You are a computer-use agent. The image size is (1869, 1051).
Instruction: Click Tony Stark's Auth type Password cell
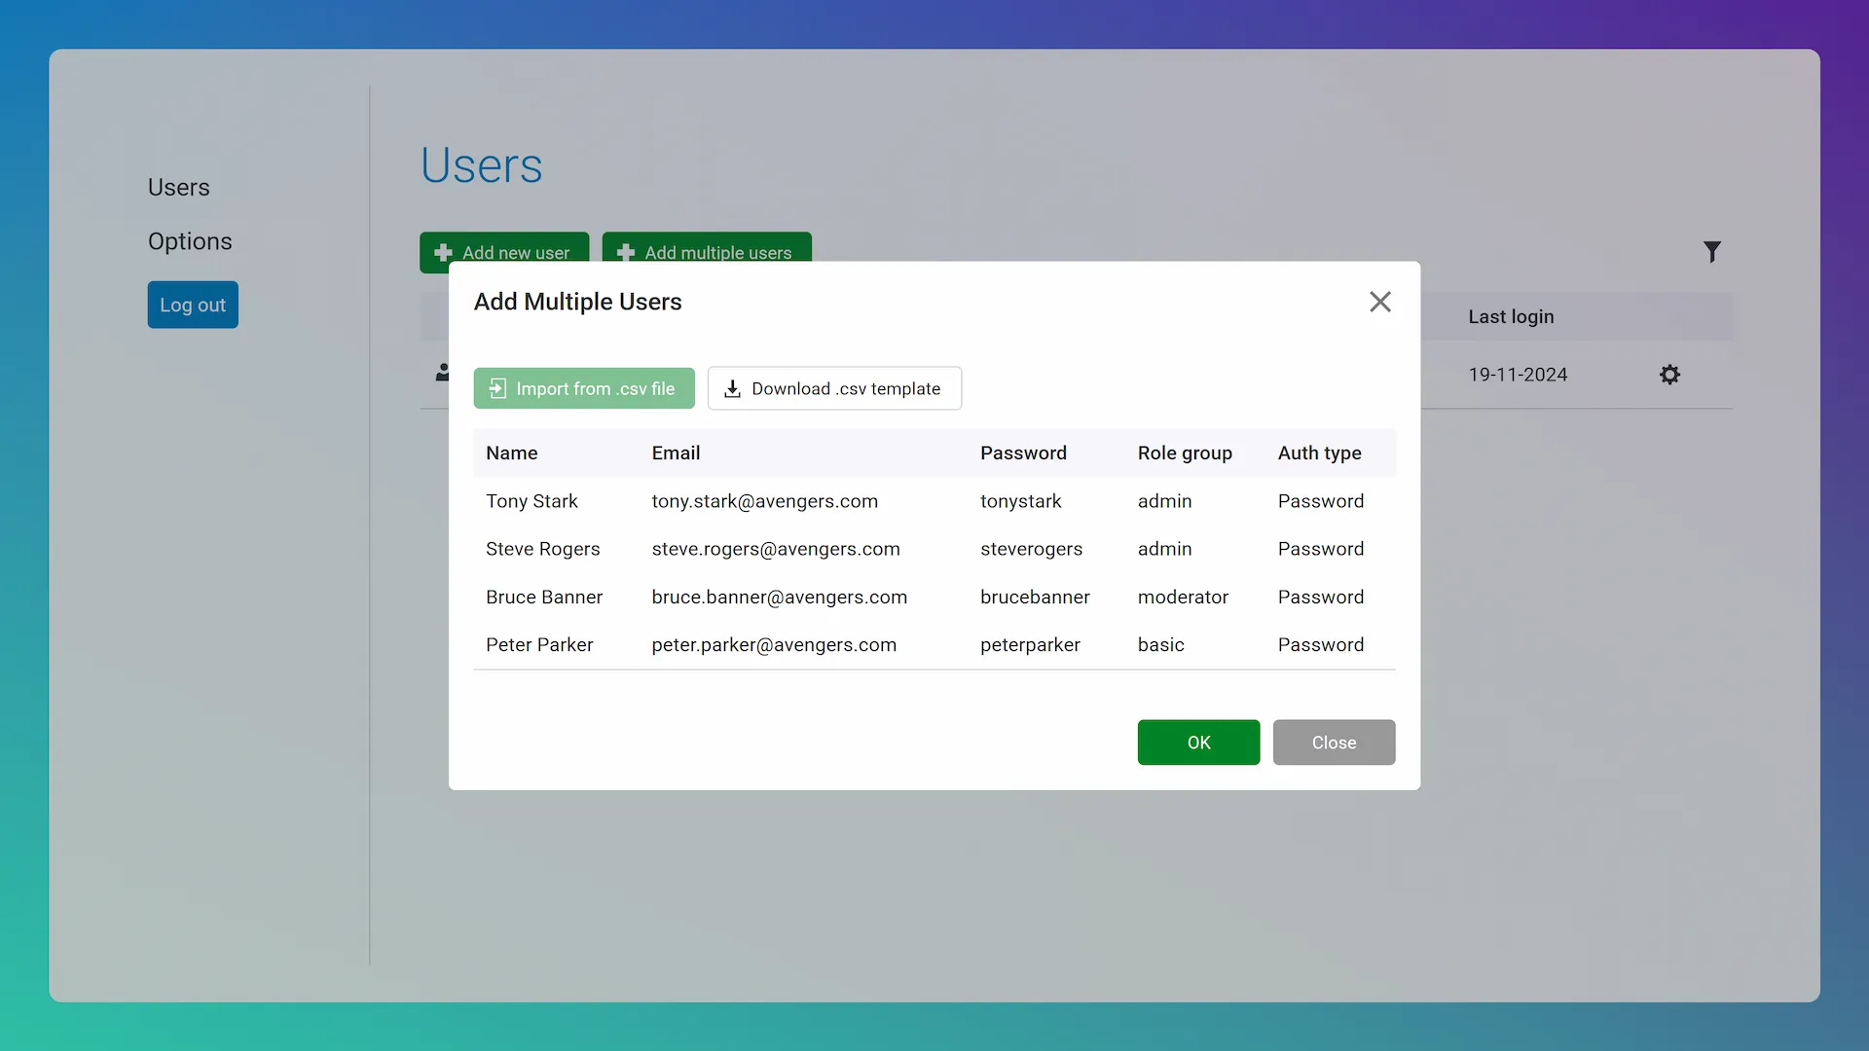tap(1320, 501)
